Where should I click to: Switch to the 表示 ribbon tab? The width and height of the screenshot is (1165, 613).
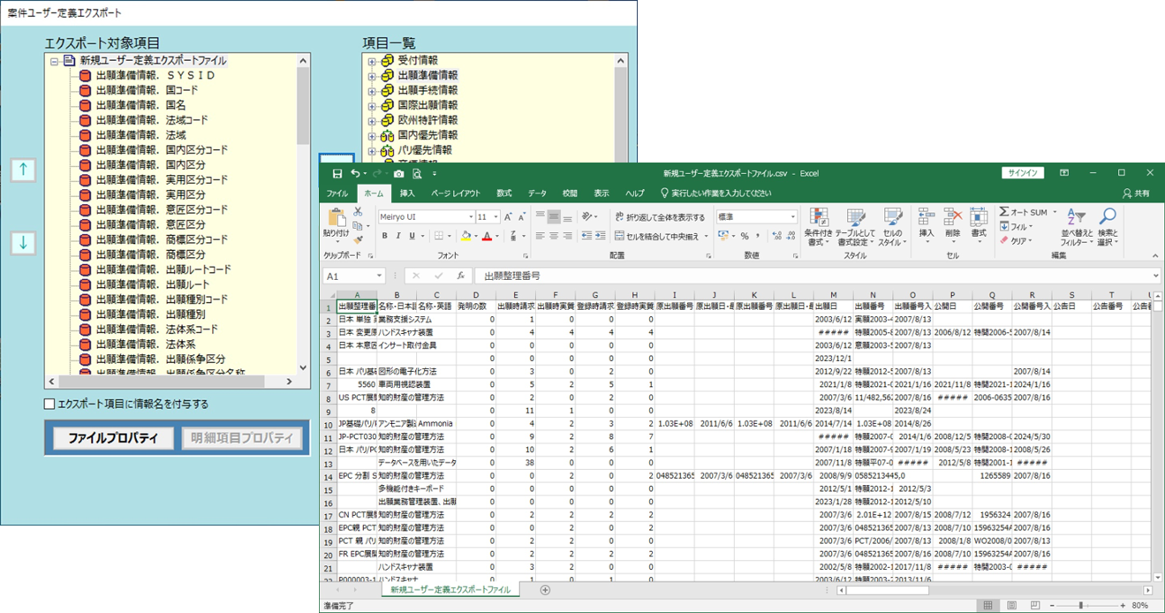[601, 193]
